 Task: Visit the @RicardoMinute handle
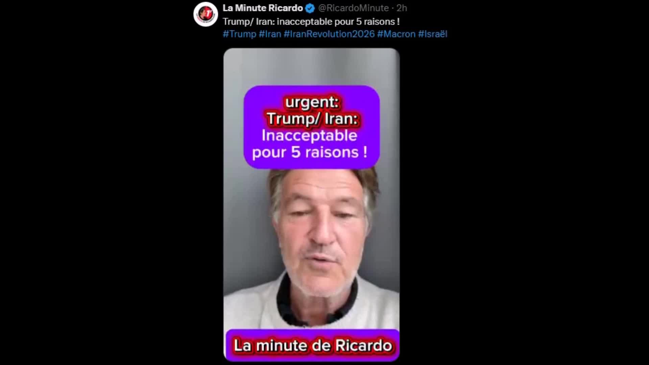click(x=354, y=8)
